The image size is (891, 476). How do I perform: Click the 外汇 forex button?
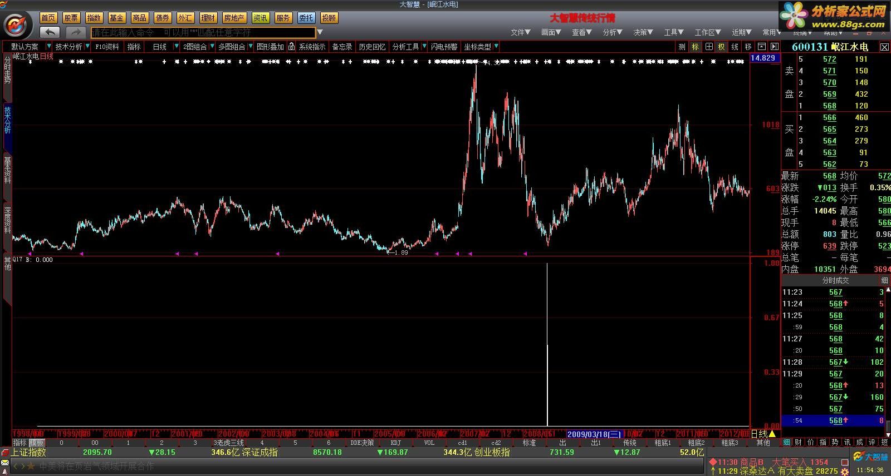pos(185,18)
